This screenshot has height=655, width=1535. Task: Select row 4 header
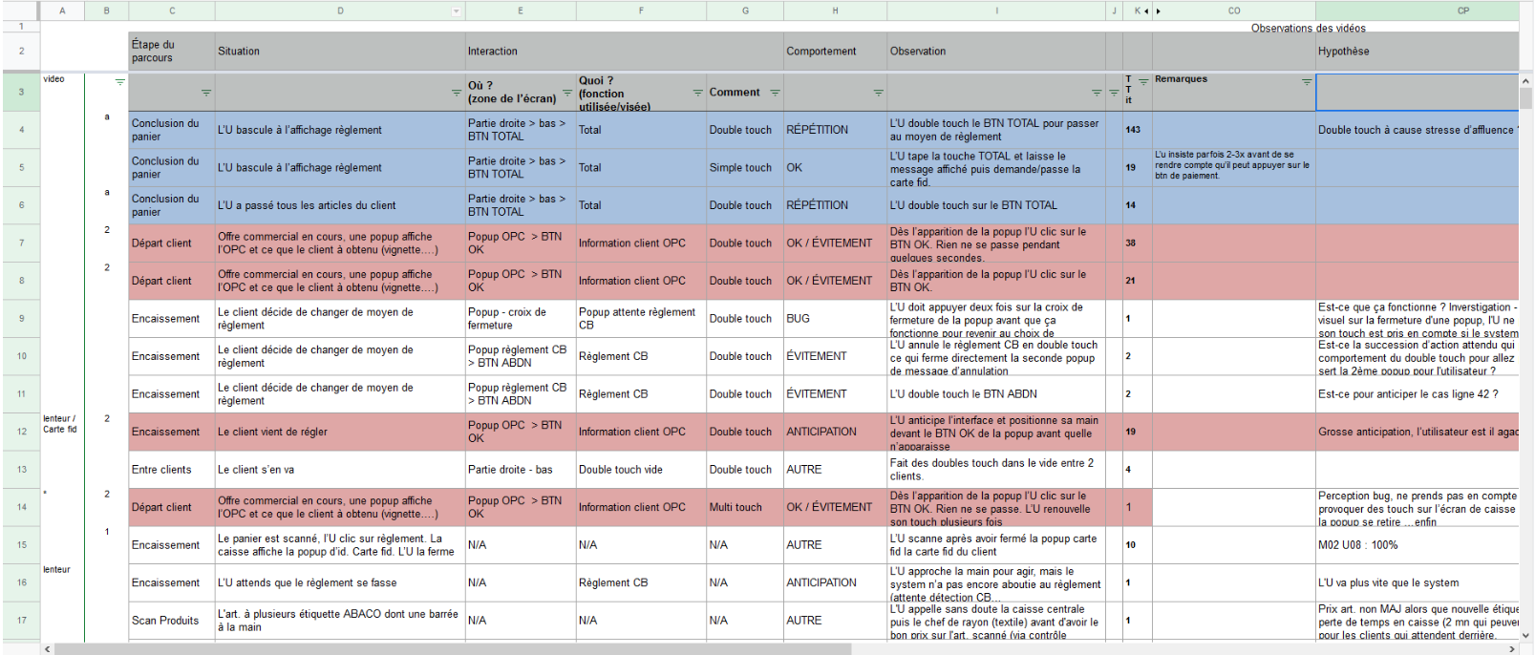click(x=21, y=130)
